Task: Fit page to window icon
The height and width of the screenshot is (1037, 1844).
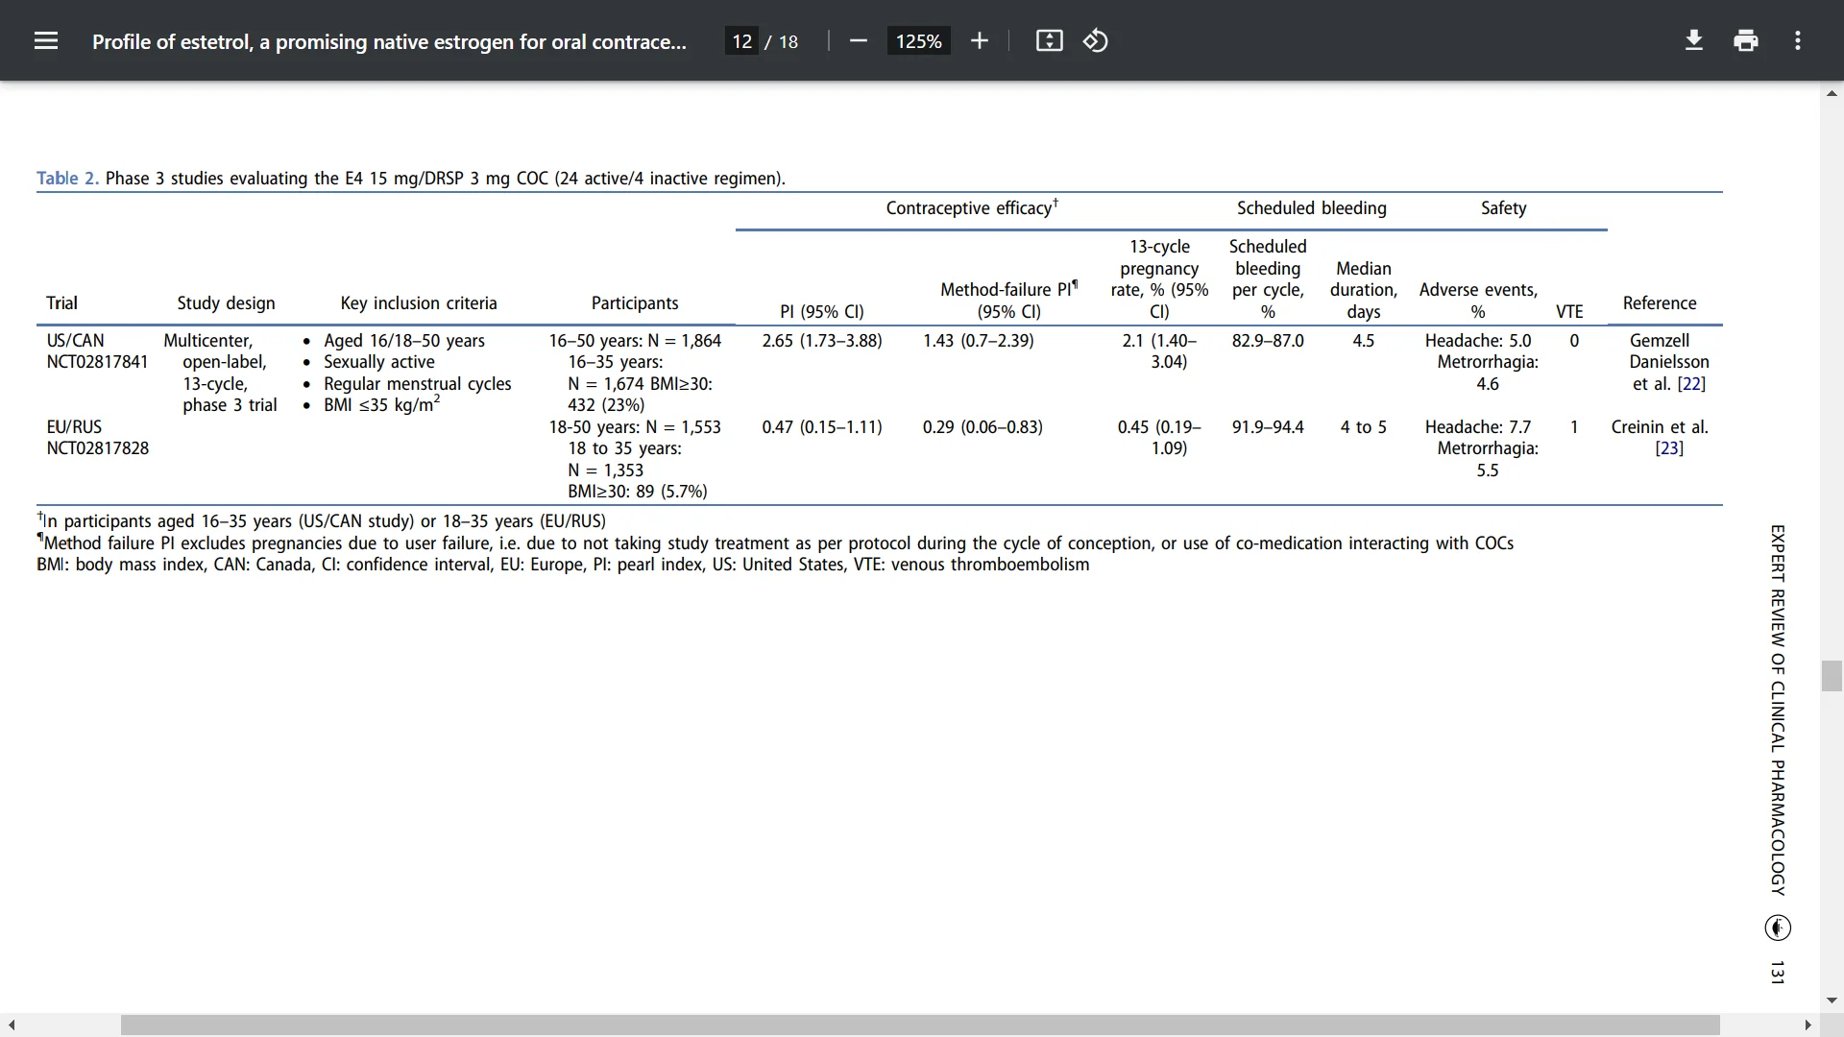Action: pos(1049,41)
